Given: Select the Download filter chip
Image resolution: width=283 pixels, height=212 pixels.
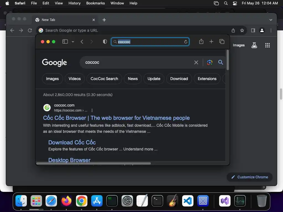Looking at the screenshot, I should click(179, 79).
